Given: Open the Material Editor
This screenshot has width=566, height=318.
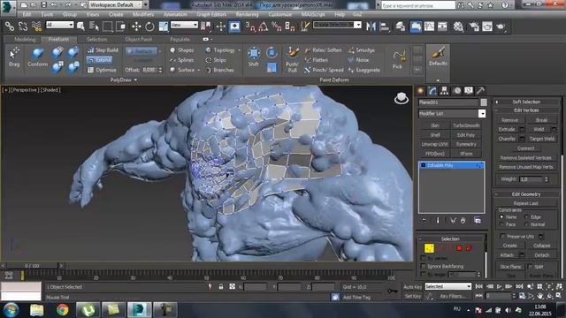Looking at the screenshot, I should pos(458,26).
